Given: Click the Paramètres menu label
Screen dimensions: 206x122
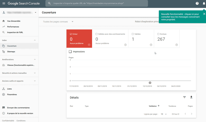Looking at the screenshot, I should (12, 94).
